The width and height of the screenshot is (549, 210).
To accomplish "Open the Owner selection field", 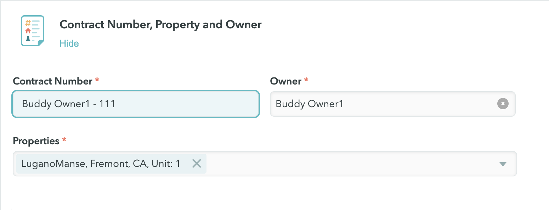I will (392, 104).
